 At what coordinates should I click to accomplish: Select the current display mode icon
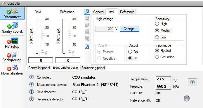[x=87, y=12]
